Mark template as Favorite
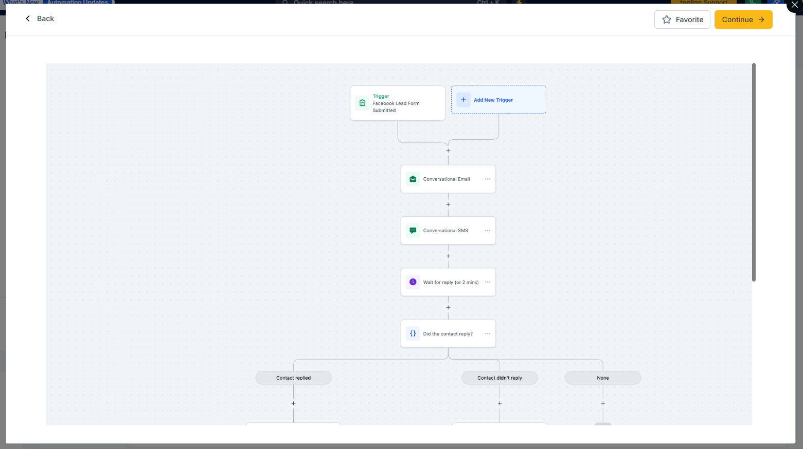Screen dimensions: 803x449 [682, 20]
